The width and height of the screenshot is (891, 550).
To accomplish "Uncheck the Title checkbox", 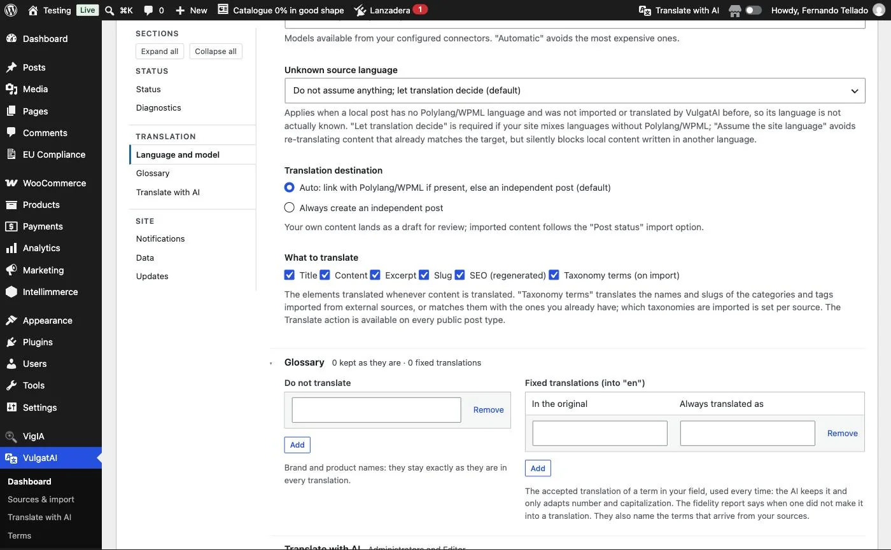I will pos(290,275).
